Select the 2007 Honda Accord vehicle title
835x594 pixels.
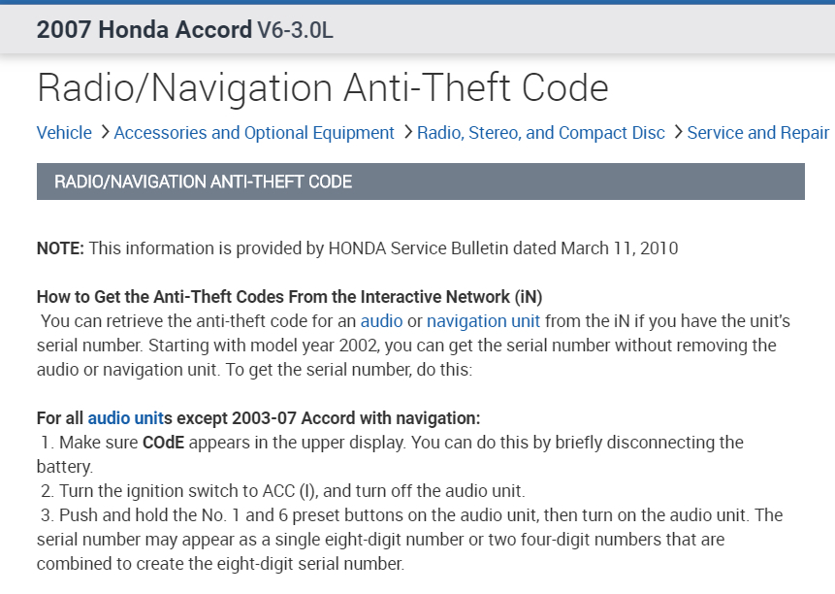click(x=144, y=29)
